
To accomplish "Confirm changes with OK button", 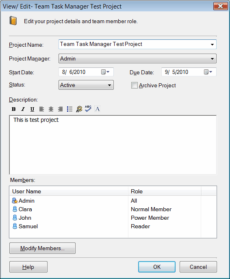I will coord(157,267).
